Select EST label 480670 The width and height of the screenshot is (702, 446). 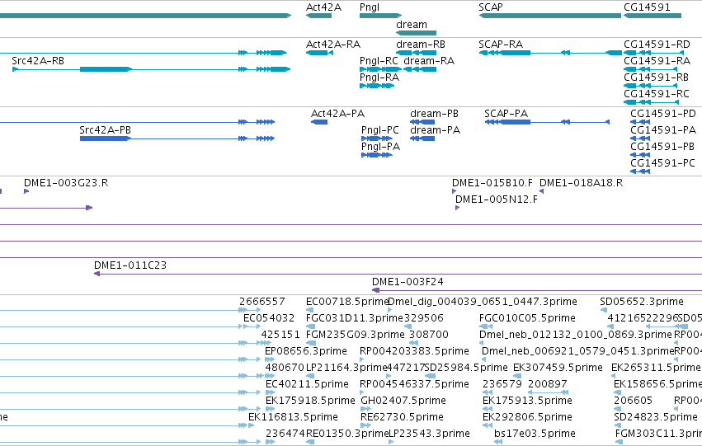click(x=285, y=368)
